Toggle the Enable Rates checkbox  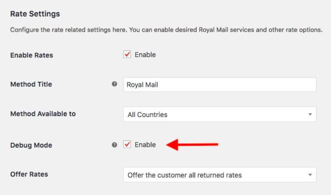point(127,54)
